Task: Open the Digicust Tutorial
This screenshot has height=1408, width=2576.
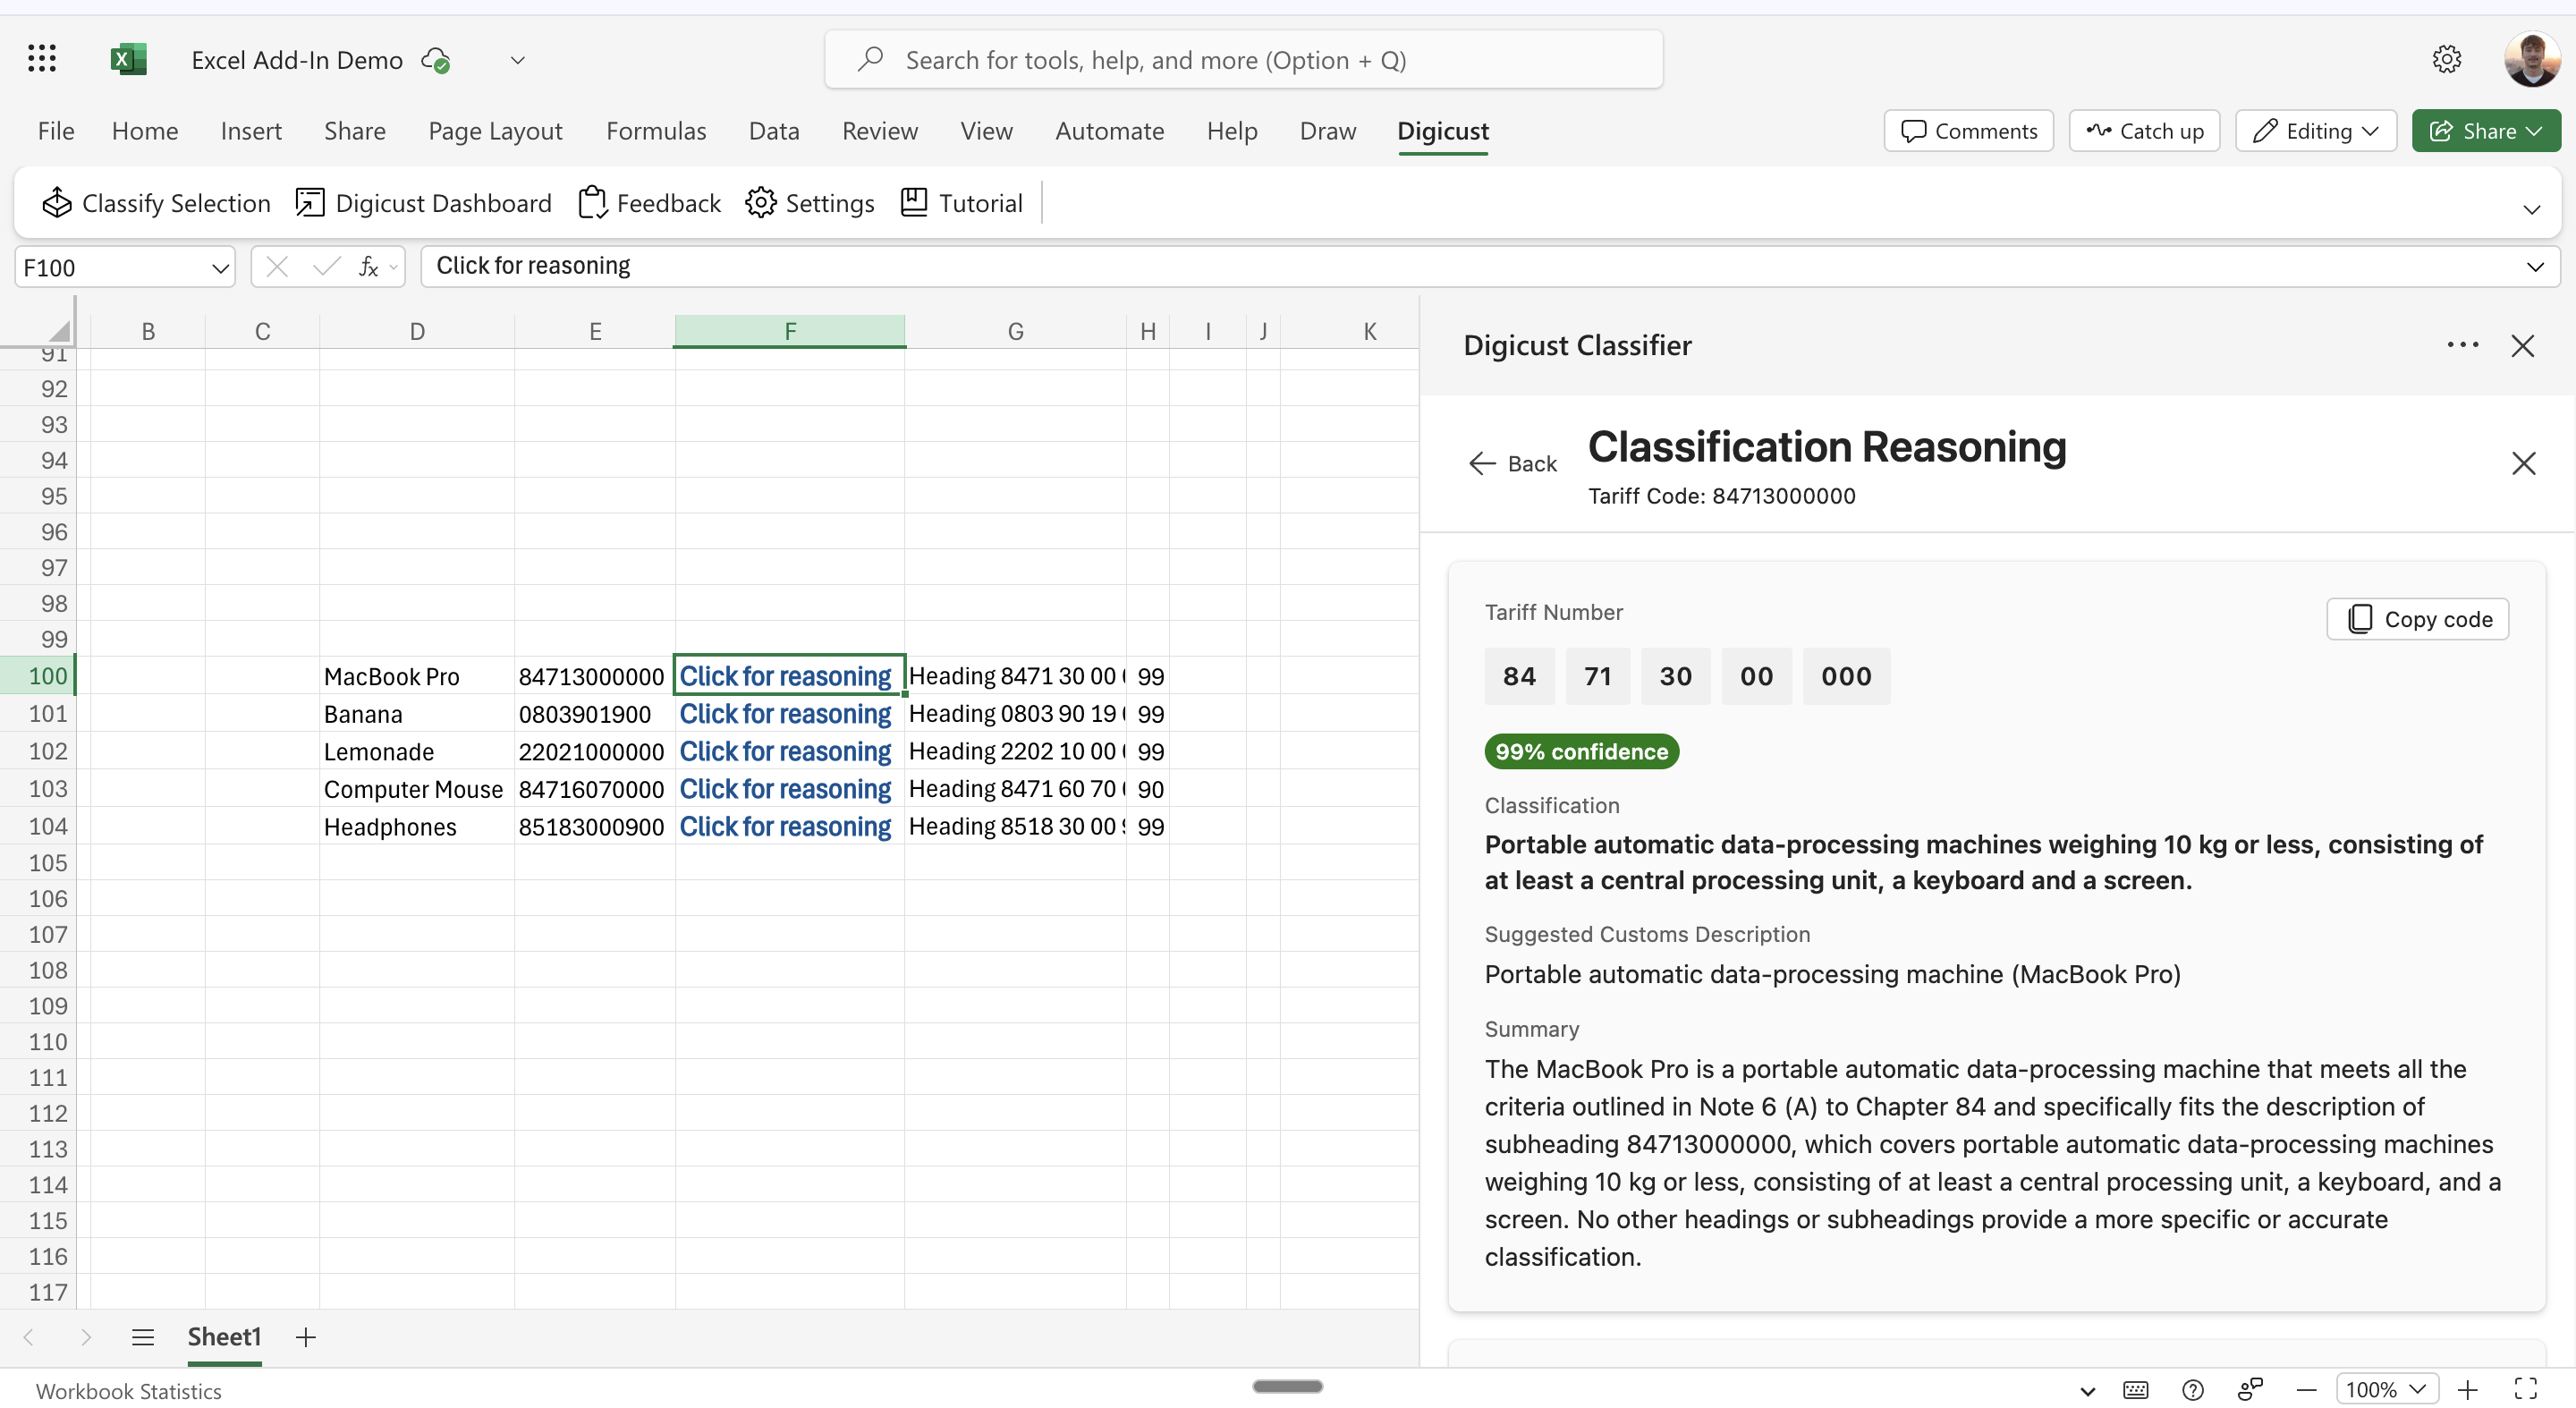Action: tap(960, 202)
